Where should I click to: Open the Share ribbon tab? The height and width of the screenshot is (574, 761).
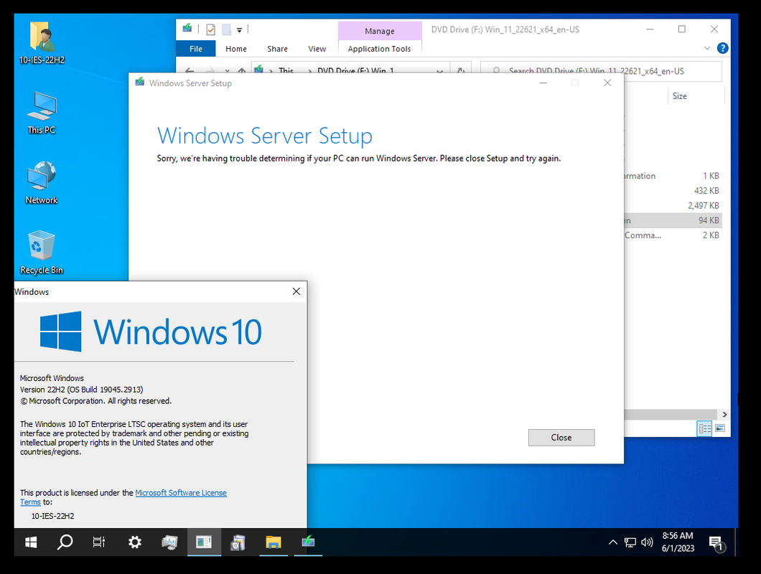click(277, 49)
